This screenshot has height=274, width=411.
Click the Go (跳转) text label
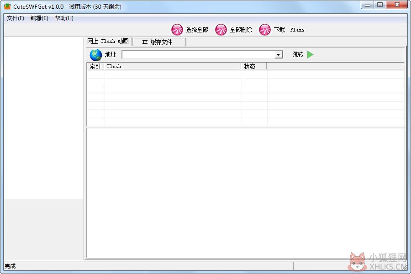point(298,54)
